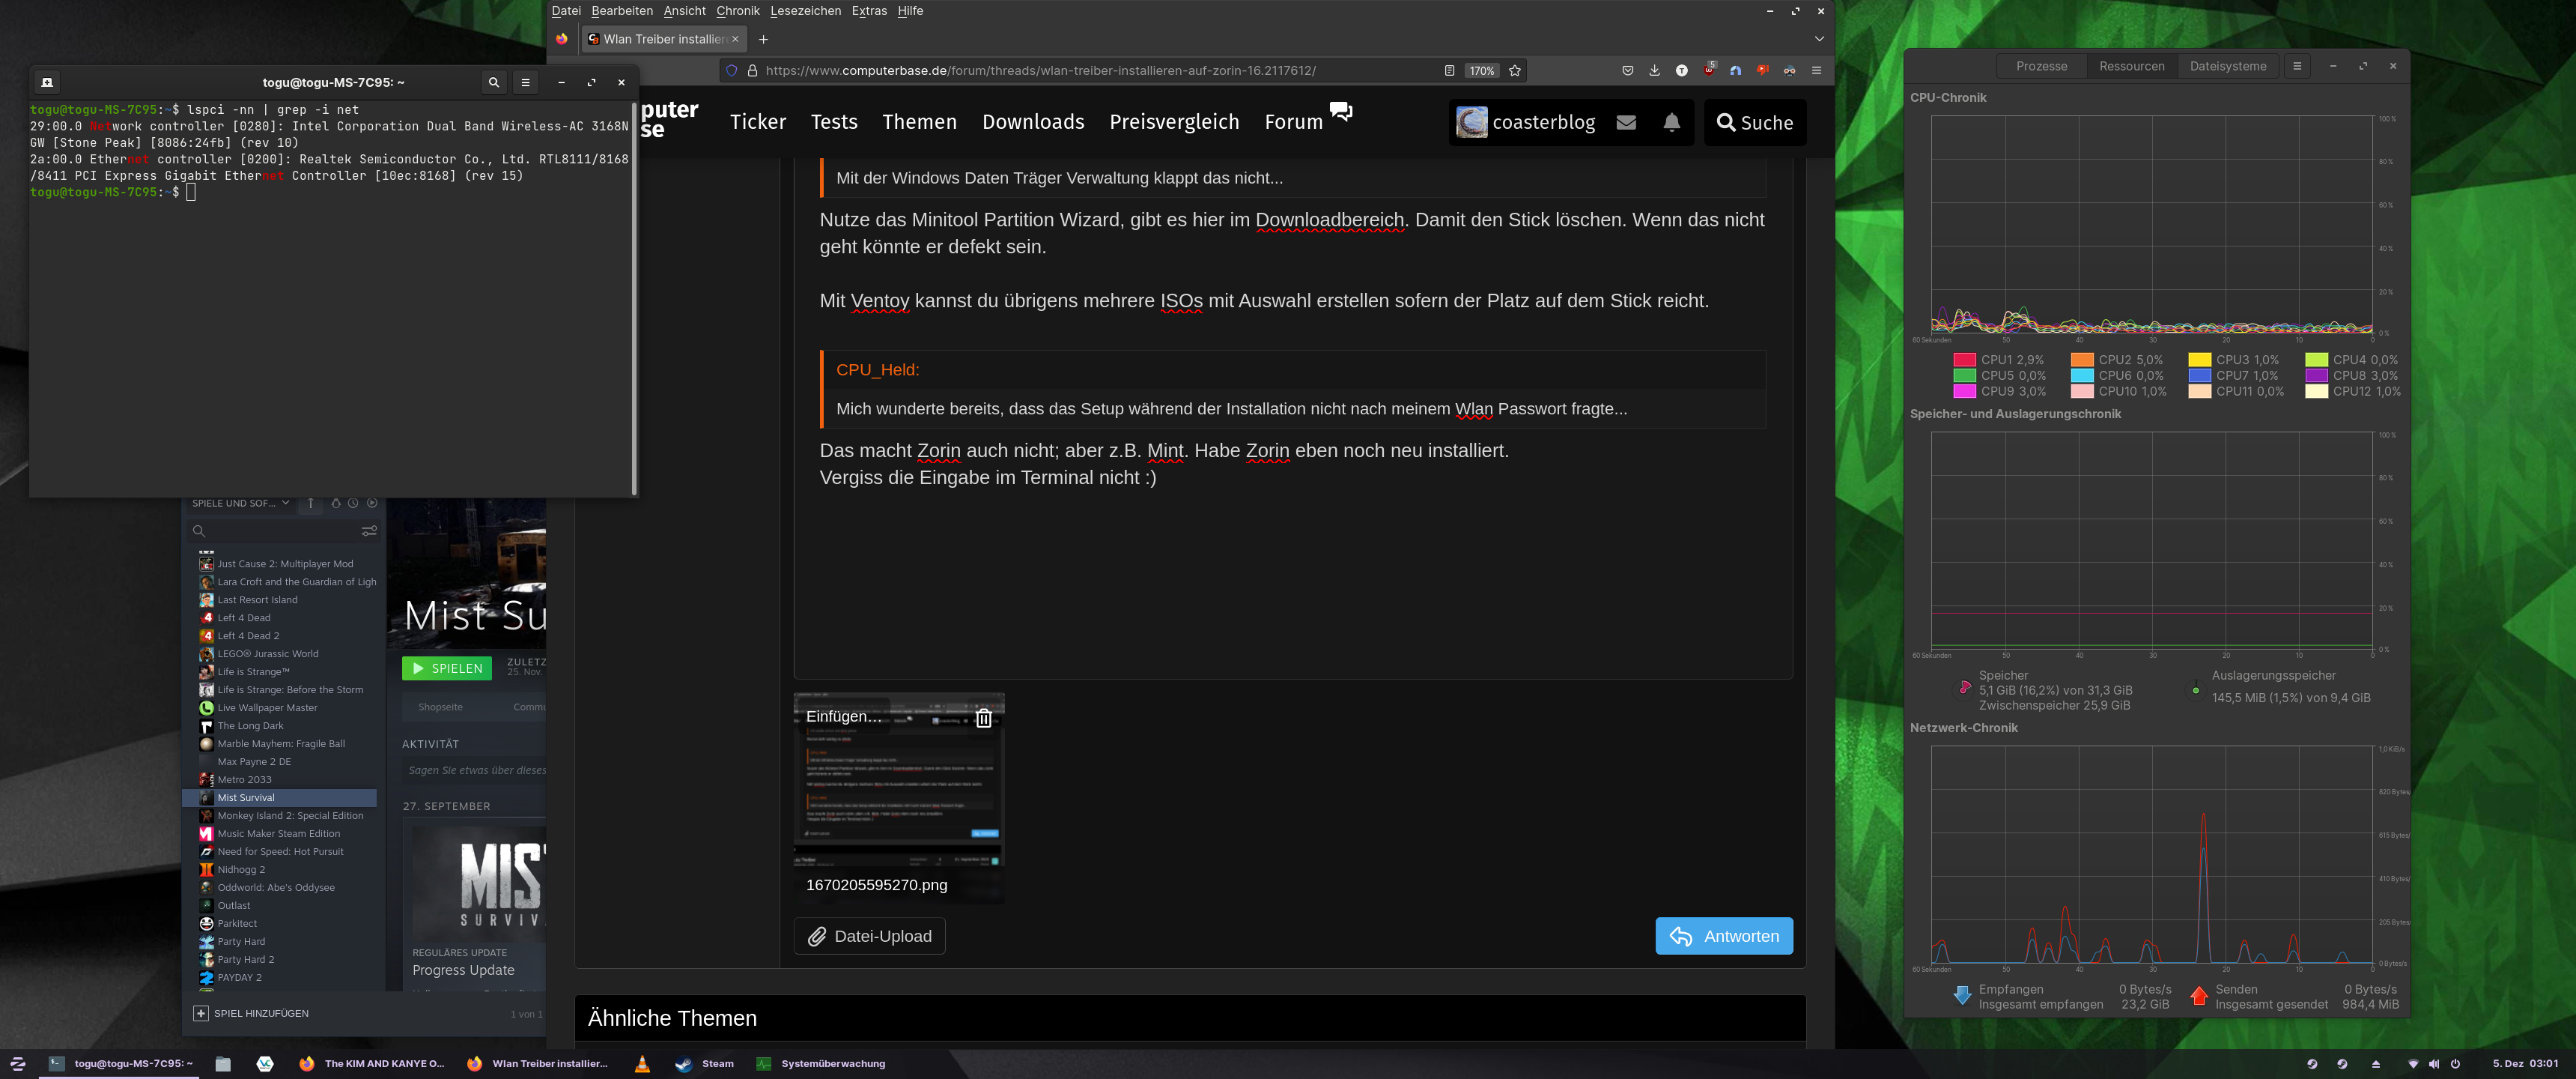The width and height of the screenshot is (2576, 1079).
Task: Click the terminal search magnifier icon
Action: click(493, 82)
